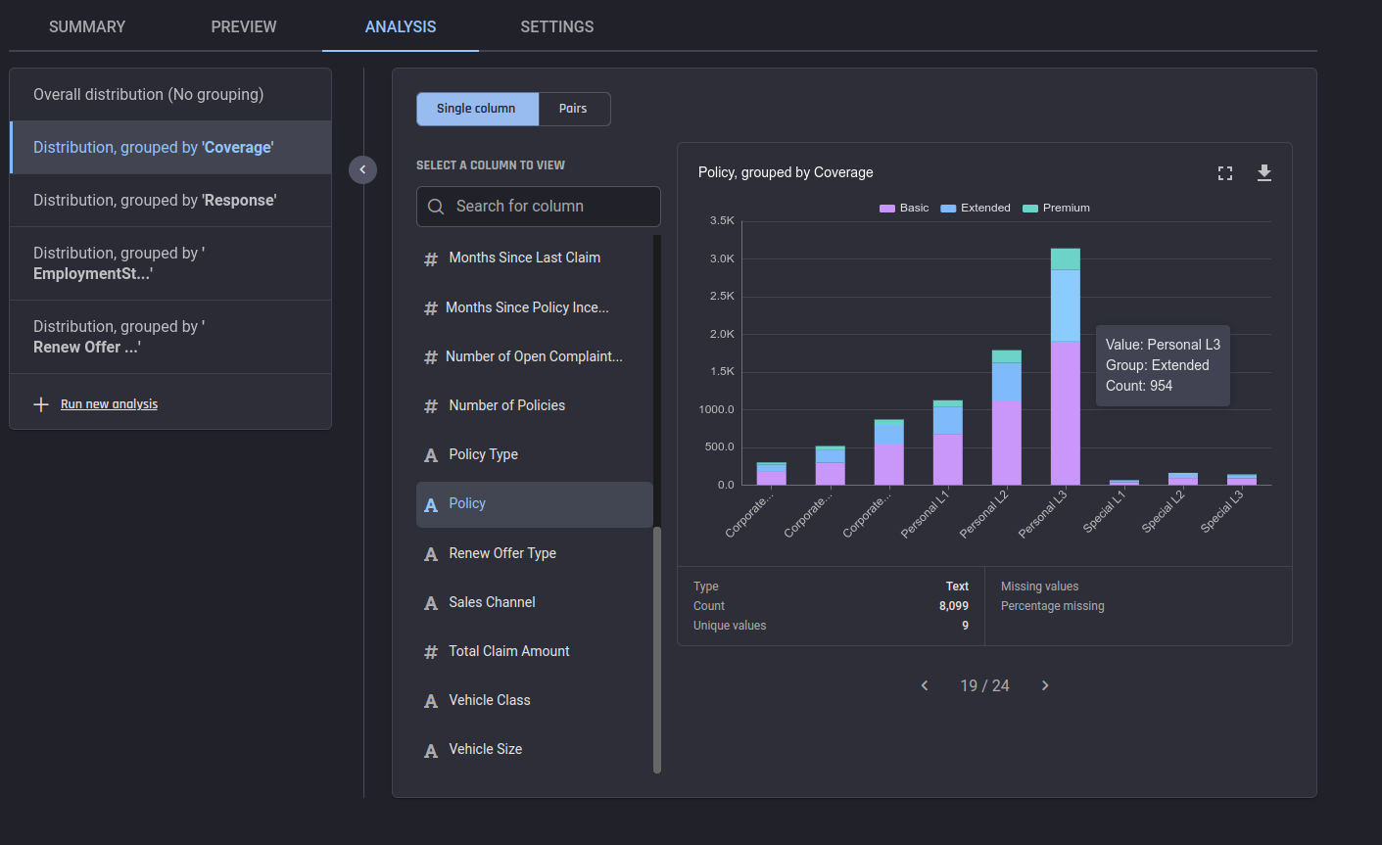This screenshot has width=1382, height=845.
Task: Download the Policy chart
Action: [x=1264, y=173]
